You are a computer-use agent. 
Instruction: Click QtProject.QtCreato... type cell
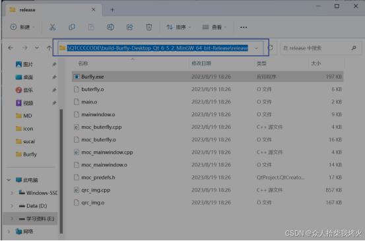pos(281,178)
